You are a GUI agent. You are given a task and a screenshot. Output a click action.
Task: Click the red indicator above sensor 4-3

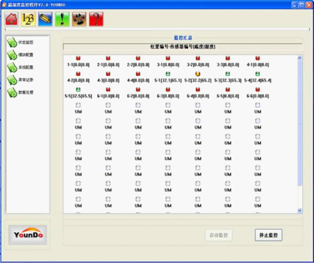[108, 74]
